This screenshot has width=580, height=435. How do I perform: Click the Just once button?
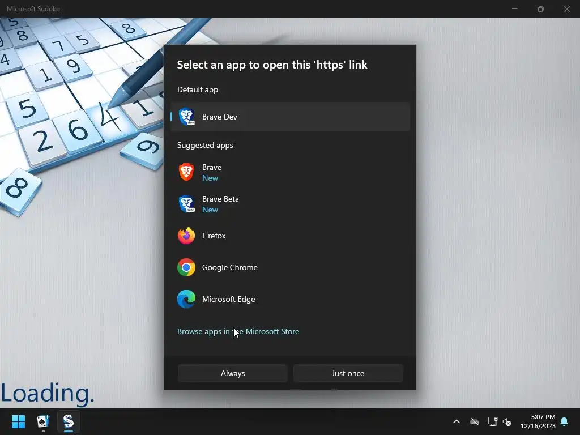pyautogui.click(x=348, y=373)
